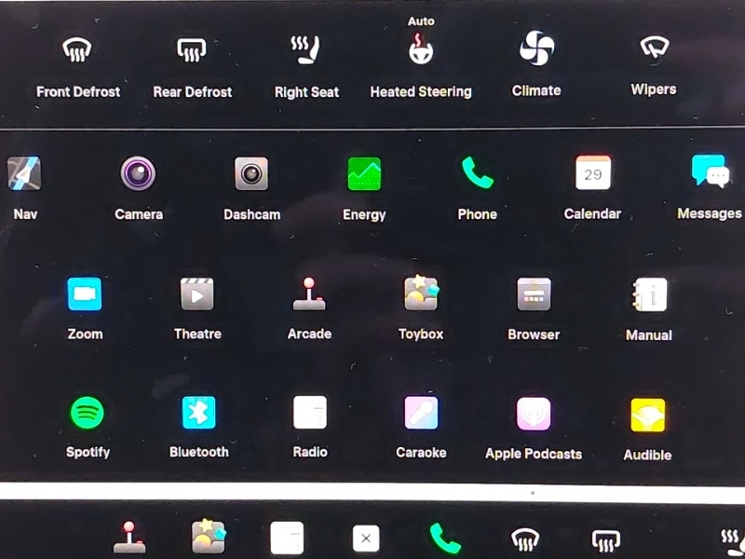The image size is (745, 559).
Task: Open the Theatre app
Action: coord(197,294)
